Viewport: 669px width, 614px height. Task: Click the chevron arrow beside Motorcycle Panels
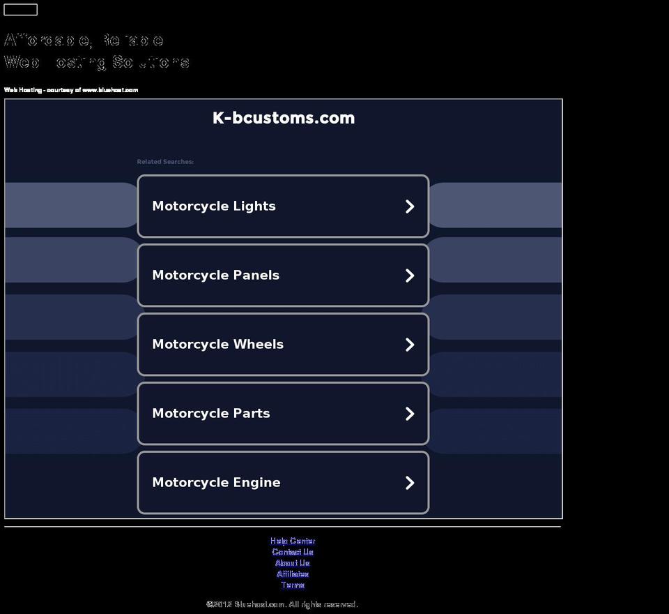tap(410, 276)
